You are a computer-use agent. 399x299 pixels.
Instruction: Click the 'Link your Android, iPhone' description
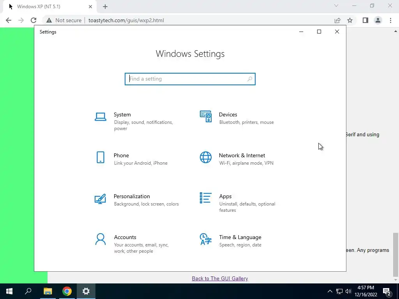coord(141,163)
